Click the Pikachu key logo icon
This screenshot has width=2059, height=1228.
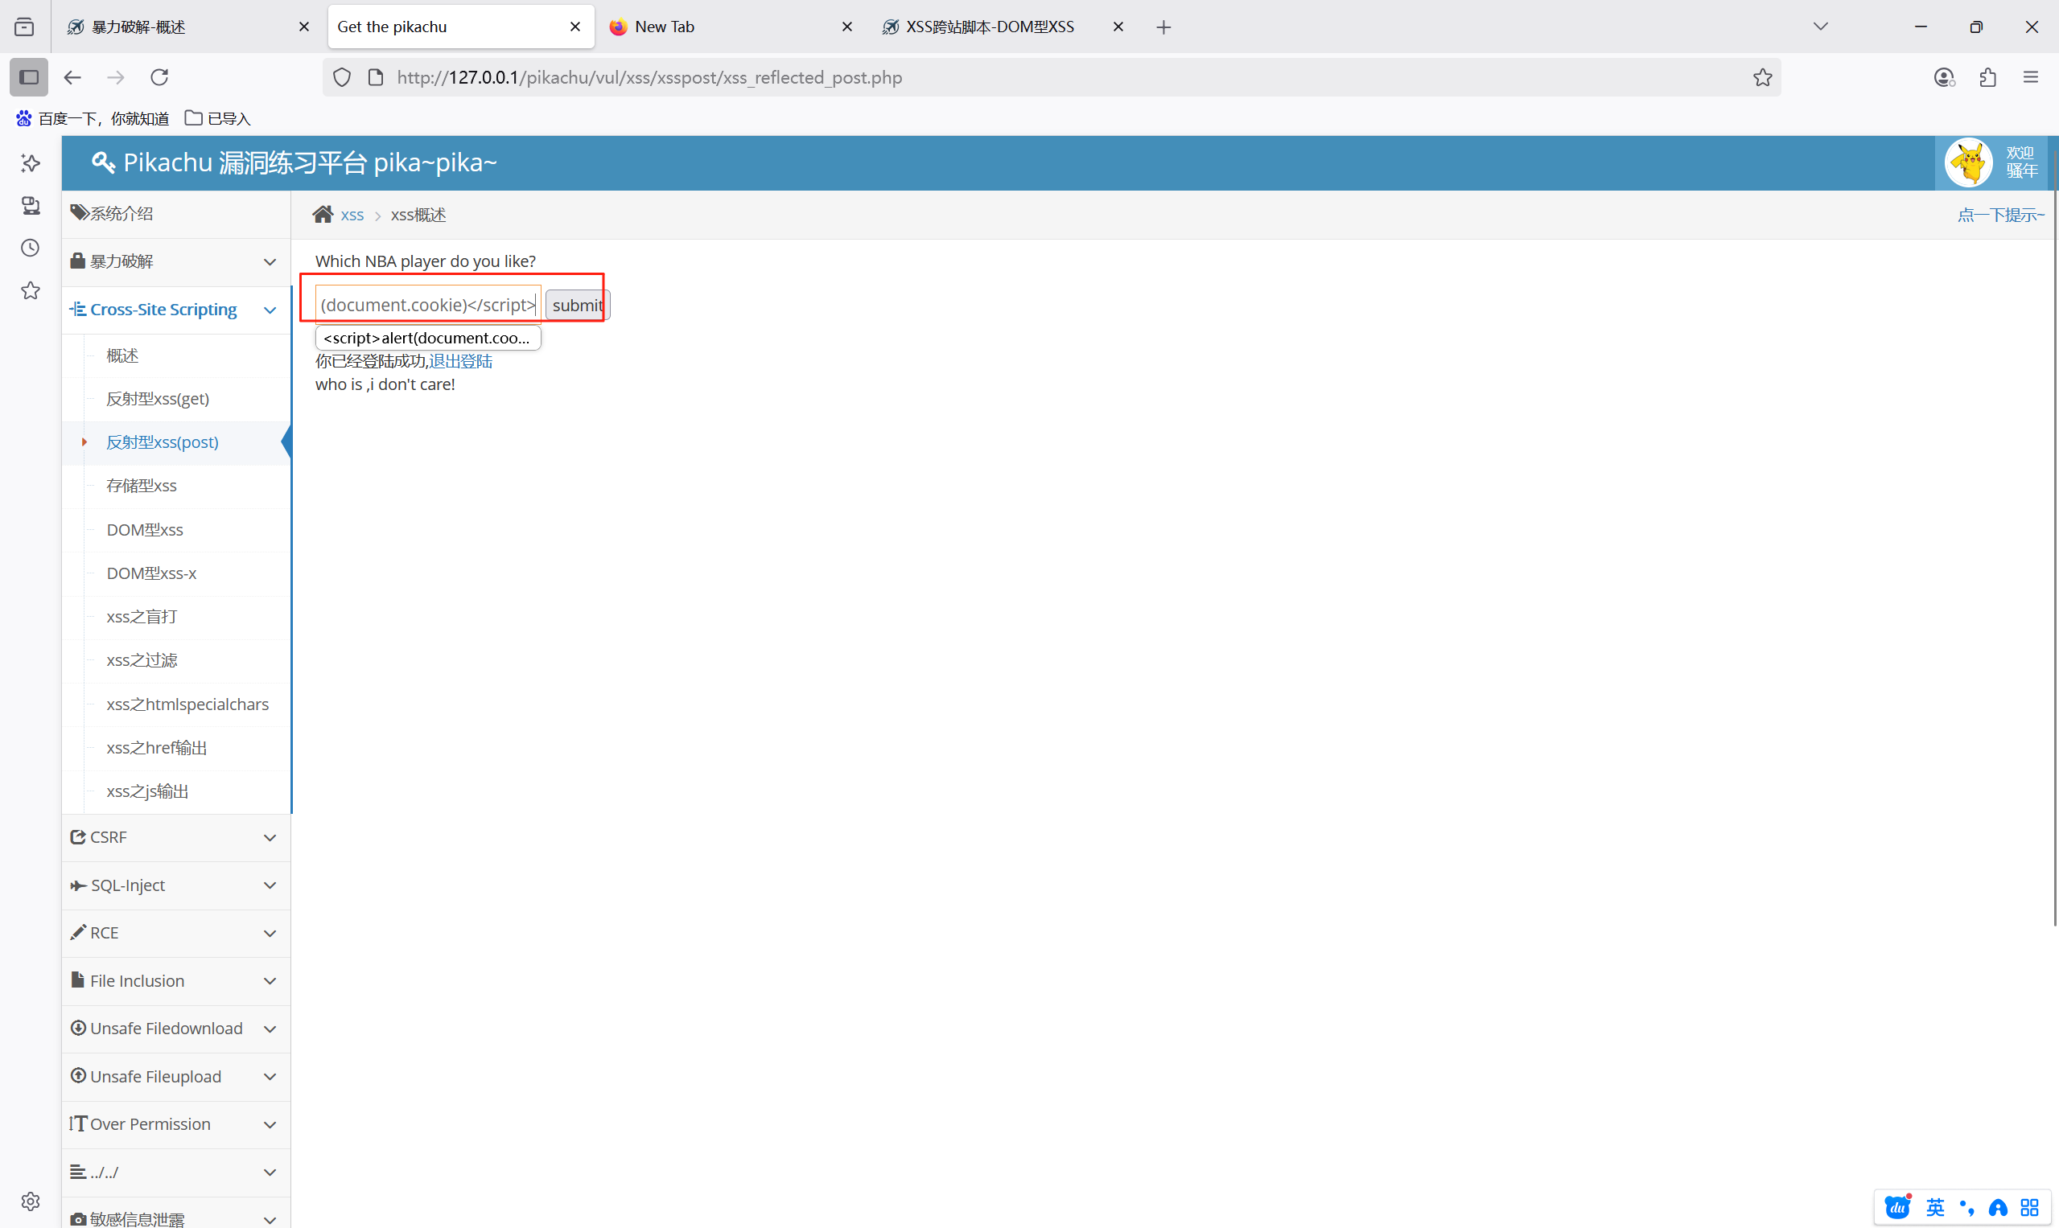[104, 162]
